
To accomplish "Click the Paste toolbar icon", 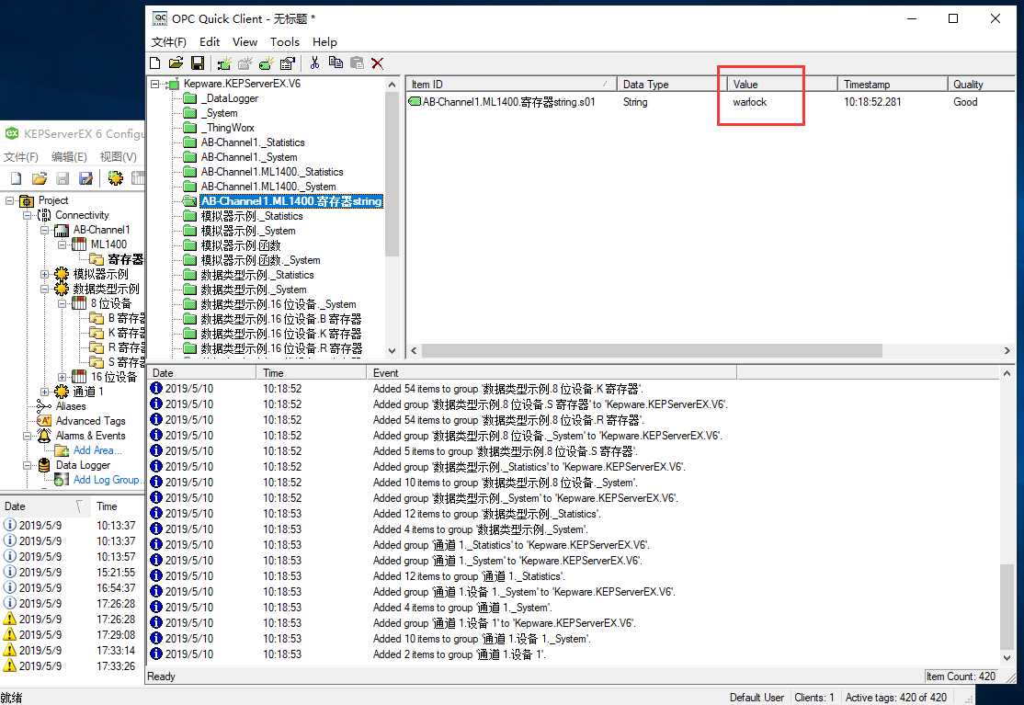I will [x=357, y=63].
